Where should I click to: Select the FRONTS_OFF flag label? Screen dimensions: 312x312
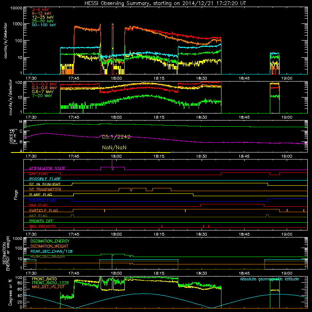(x=41, y=221)
